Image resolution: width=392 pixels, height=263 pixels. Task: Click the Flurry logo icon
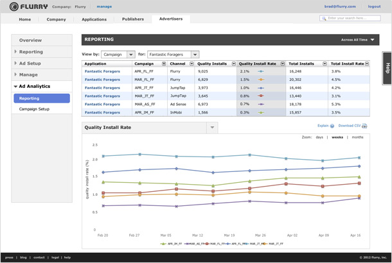tap(14, 6)
